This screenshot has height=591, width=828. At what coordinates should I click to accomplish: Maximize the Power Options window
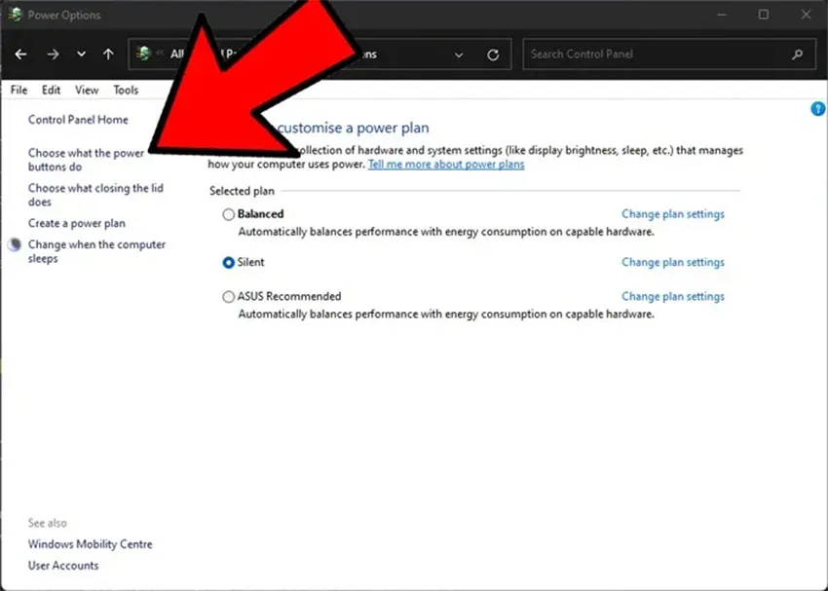764,15
